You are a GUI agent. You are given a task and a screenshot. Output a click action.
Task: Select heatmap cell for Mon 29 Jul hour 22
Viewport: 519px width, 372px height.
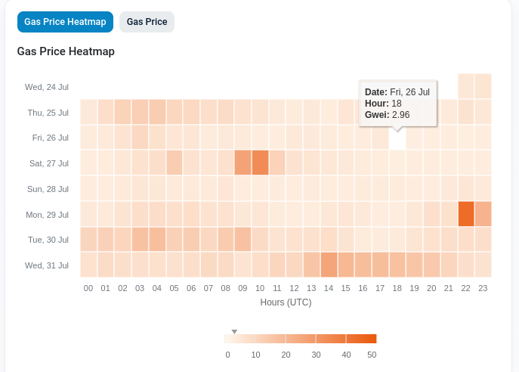[x=466, y=214]
